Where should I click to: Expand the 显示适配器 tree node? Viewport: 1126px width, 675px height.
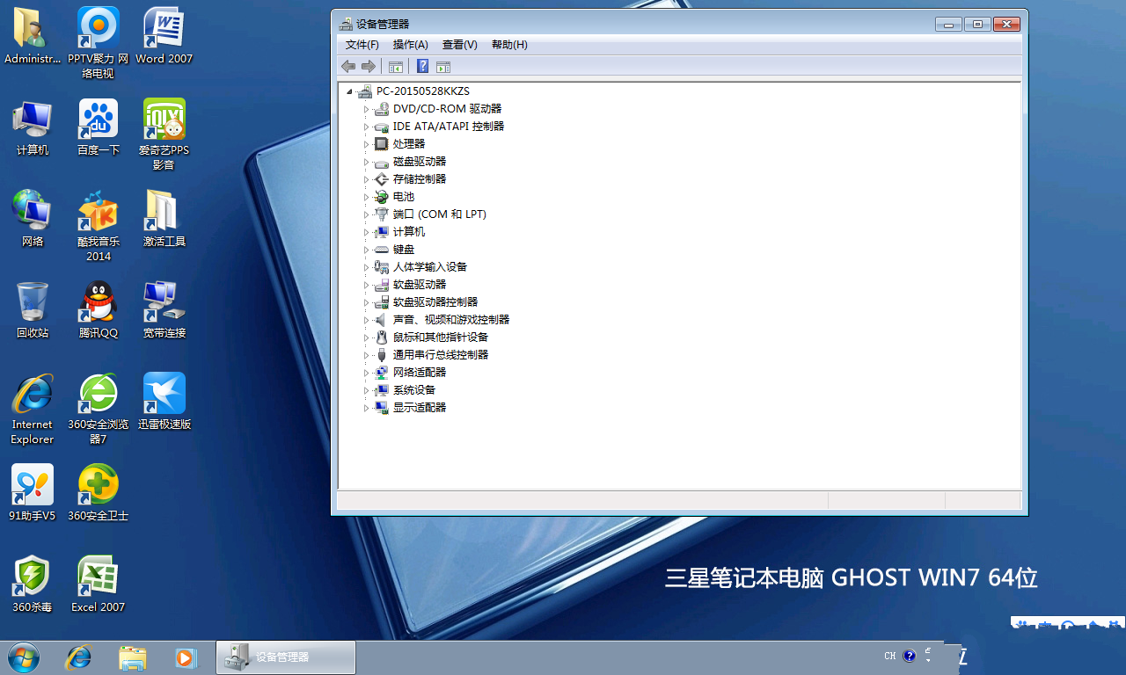pyautogui.click(x=367, y=408)
